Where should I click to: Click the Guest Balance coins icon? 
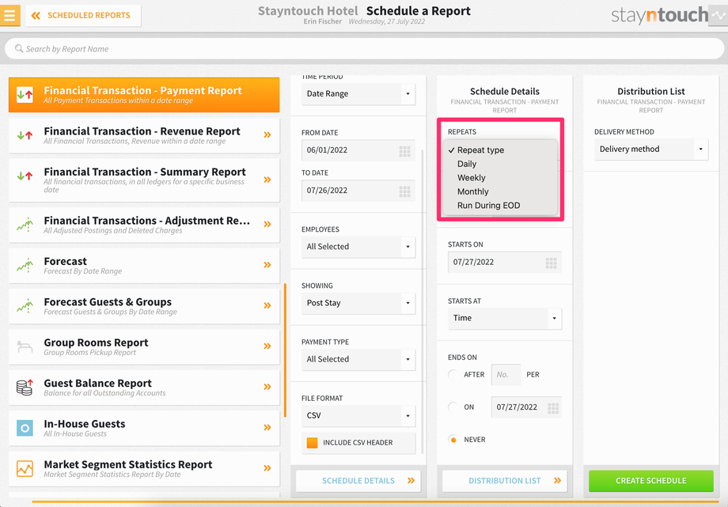[x=25, y=388]
